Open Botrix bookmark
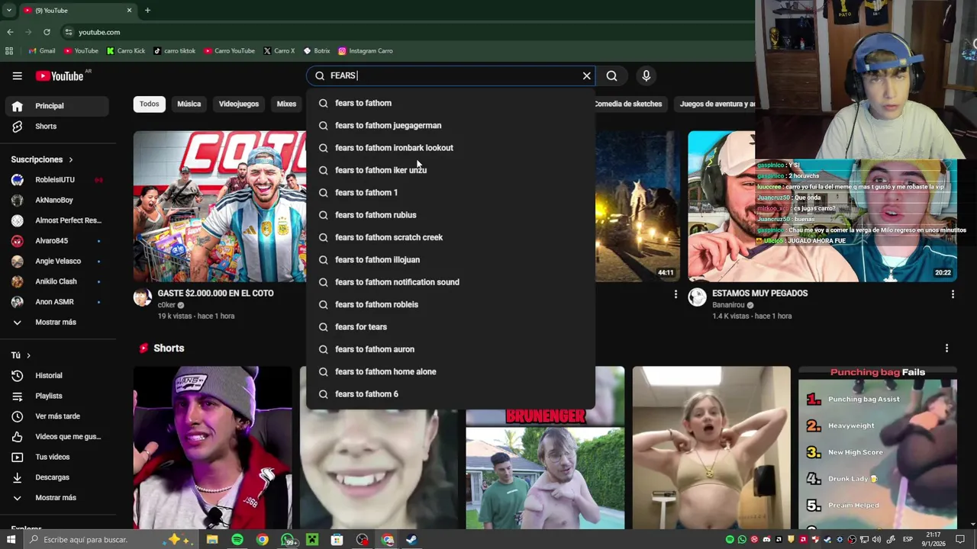 click(x=317, y=51)
